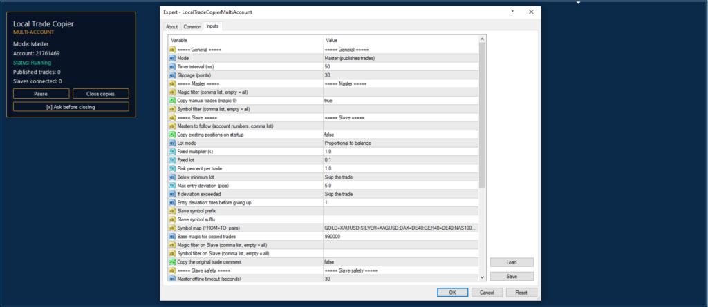Toggle Copy manual trades value true
Viewport: 708px width, 307px height.
(400, 101)
